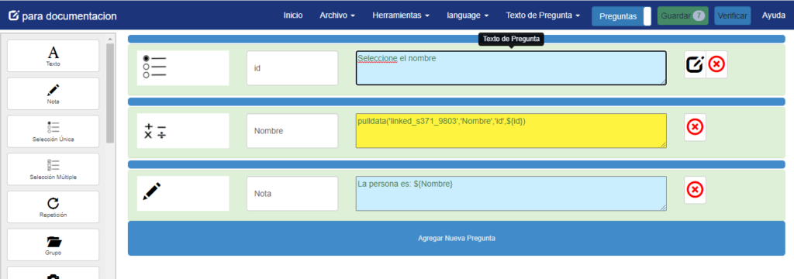Delete the id select question
The image size is (794, 279).
716,64
